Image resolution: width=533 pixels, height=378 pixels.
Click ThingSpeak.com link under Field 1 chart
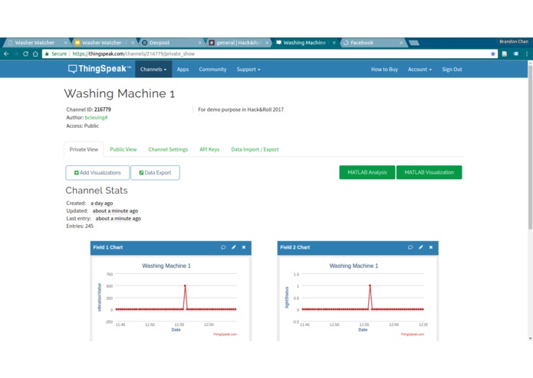tap(225, 334)
